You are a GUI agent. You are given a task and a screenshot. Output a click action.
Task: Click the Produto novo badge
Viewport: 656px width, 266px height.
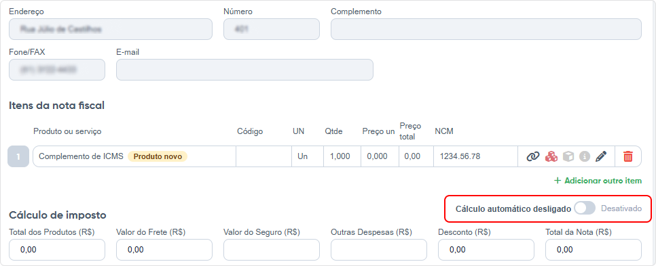tap(158, 156)
